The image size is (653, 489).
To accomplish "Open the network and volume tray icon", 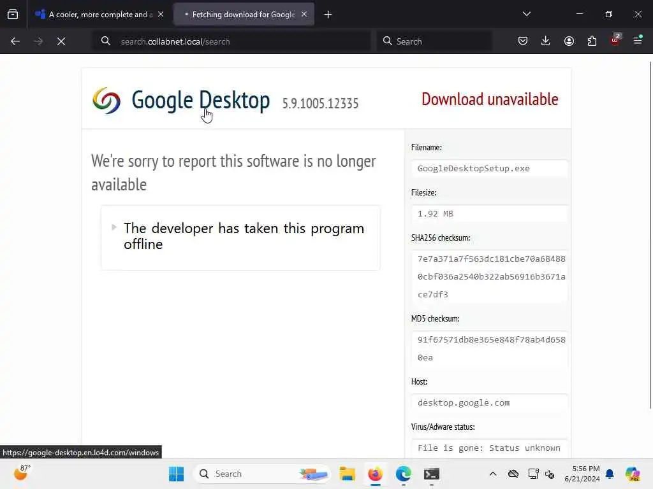I will [x=550, y=474].
